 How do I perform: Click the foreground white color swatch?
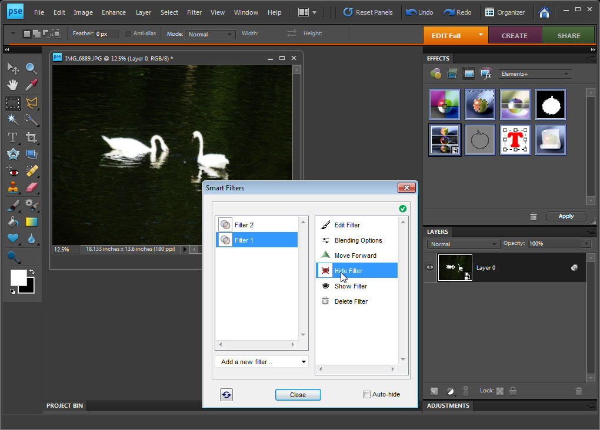18,278
